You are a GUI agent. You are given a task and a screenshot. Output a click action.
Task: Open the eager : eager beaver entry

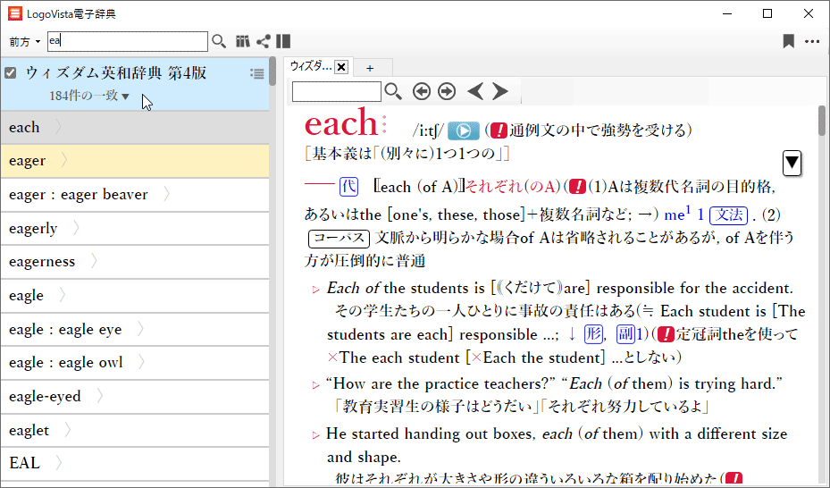coord(134,195)
